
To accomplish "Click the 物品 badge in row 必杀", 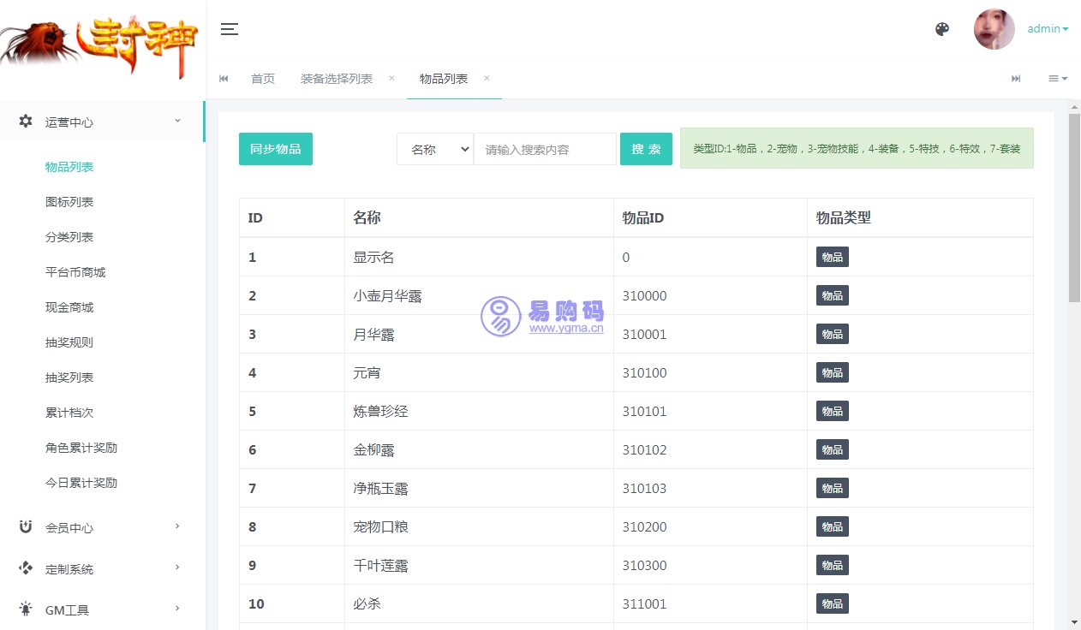I will pyautogui.click(x=833, y=603).
